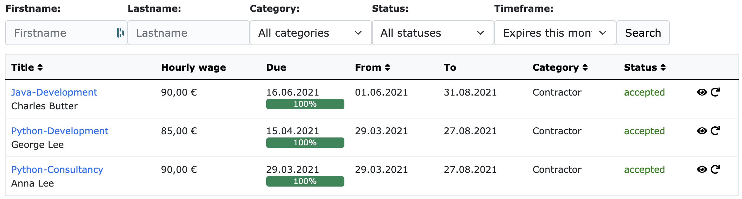This screenshot has height=199, width=742.
Task: Click the 100% progress bar for Python-Development
Action: click(305, 142)
